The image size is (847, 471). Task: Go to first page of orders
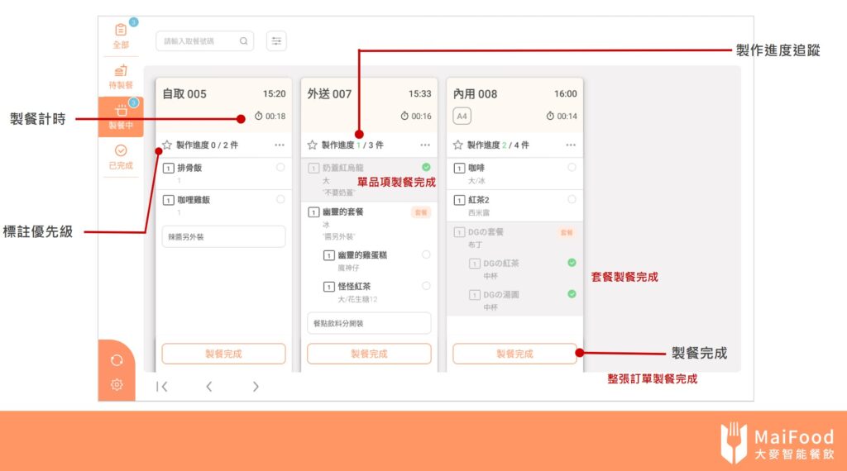(162, 386)
